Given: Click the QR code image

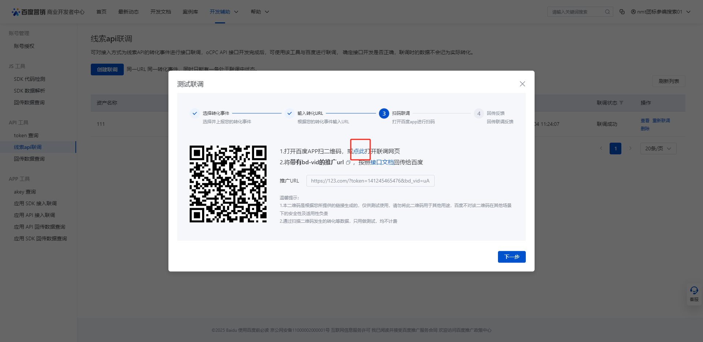Looking at the screenshot, I should [x=228, y=184].
